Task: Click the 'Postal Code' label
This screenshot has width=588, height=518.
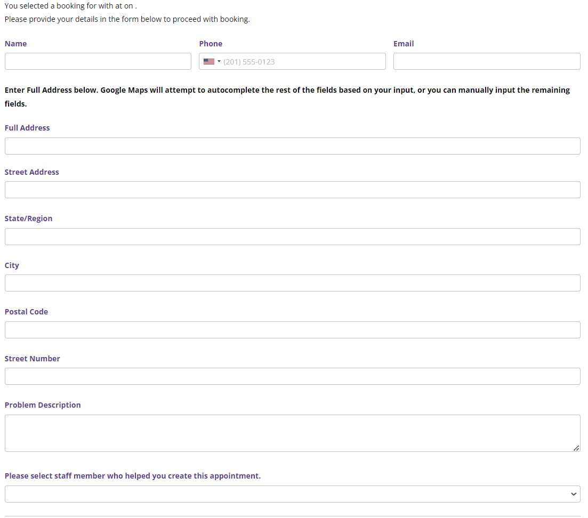Action: 26,312
